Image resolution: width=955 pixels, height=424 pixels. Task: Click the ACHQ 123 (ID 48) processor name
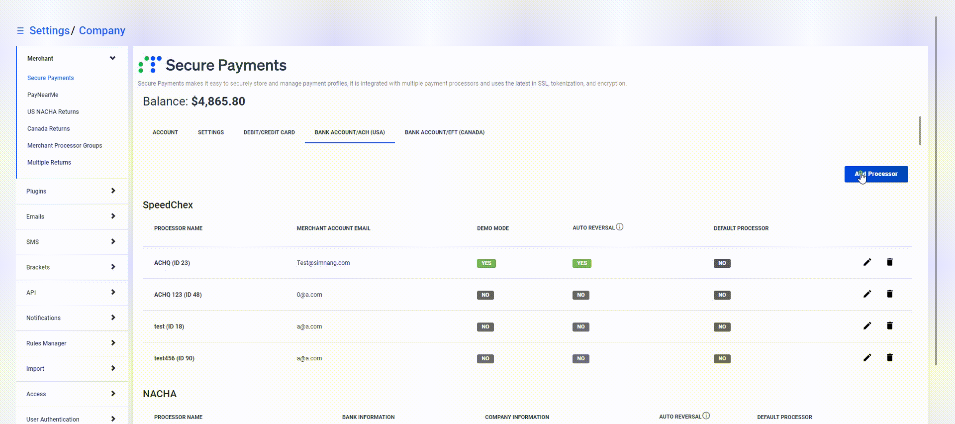[178, 295]
